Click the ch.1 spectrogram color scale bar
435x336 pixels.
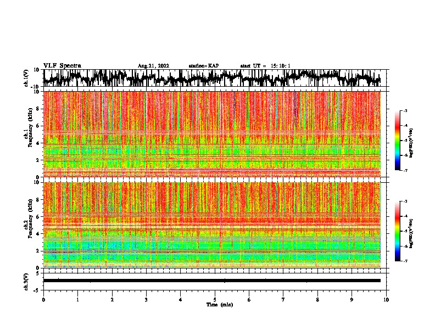coord(398,141)
